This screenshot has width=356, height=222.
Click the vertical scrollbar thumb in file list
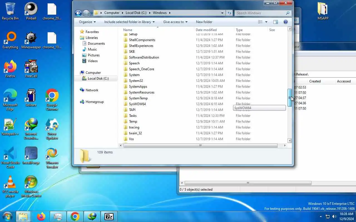(x=290, y=98)
